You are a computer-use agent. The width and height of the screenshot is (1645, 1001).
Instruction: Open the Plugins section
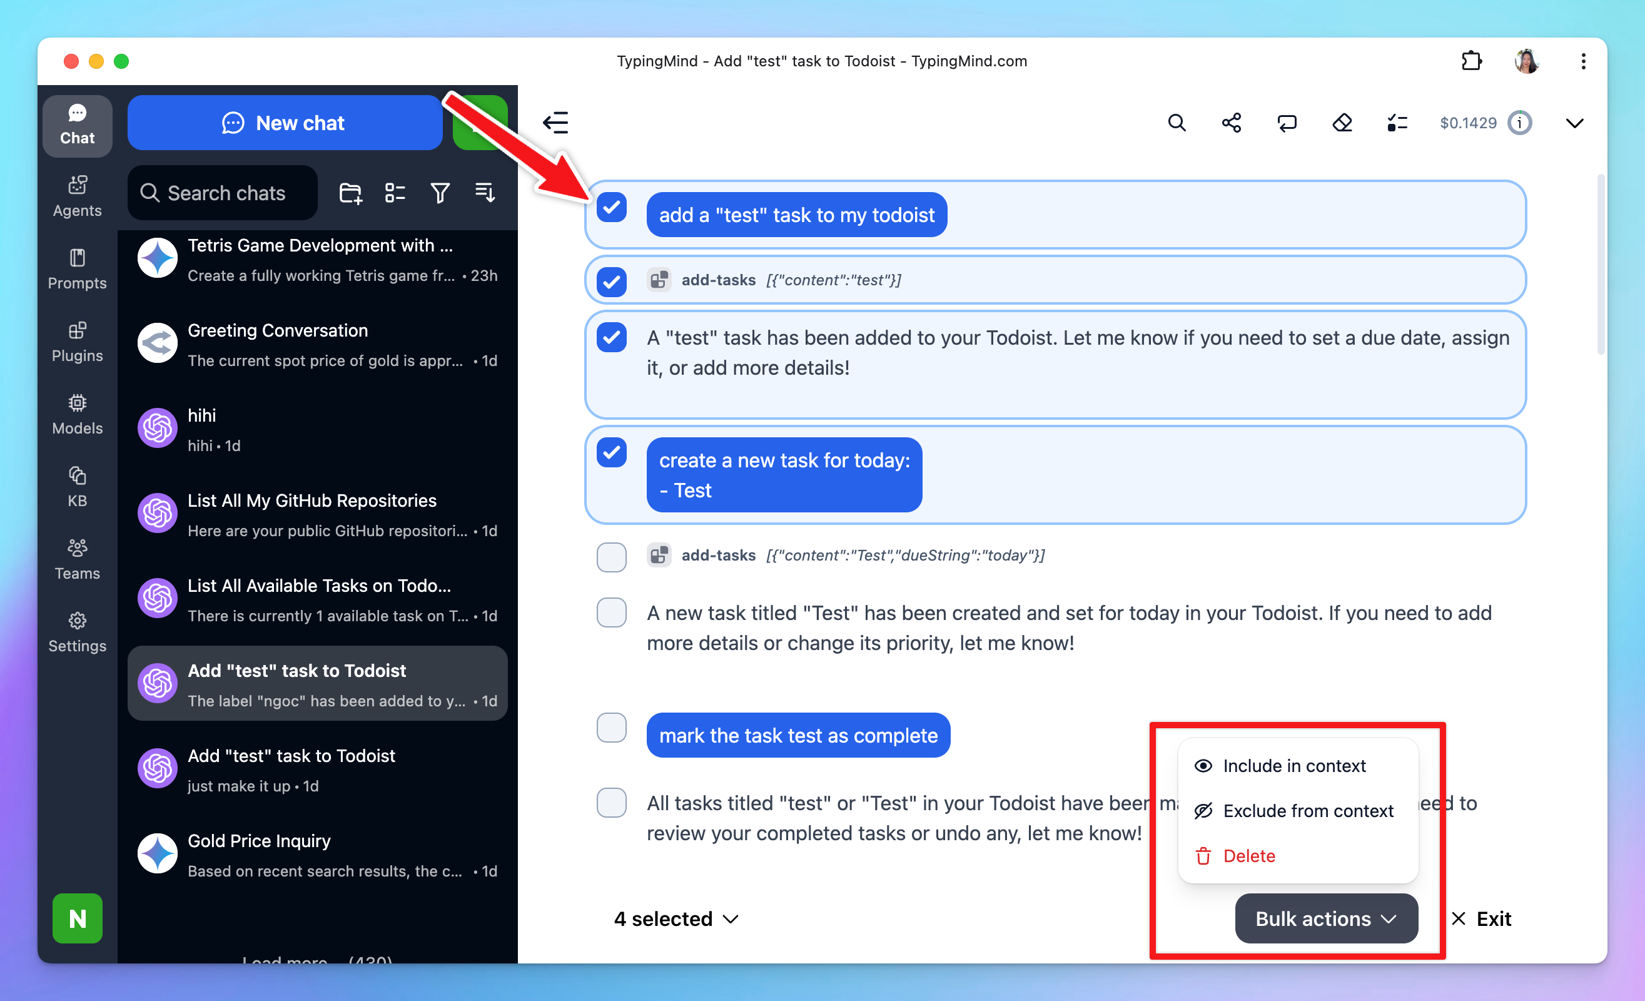(78, 342)
